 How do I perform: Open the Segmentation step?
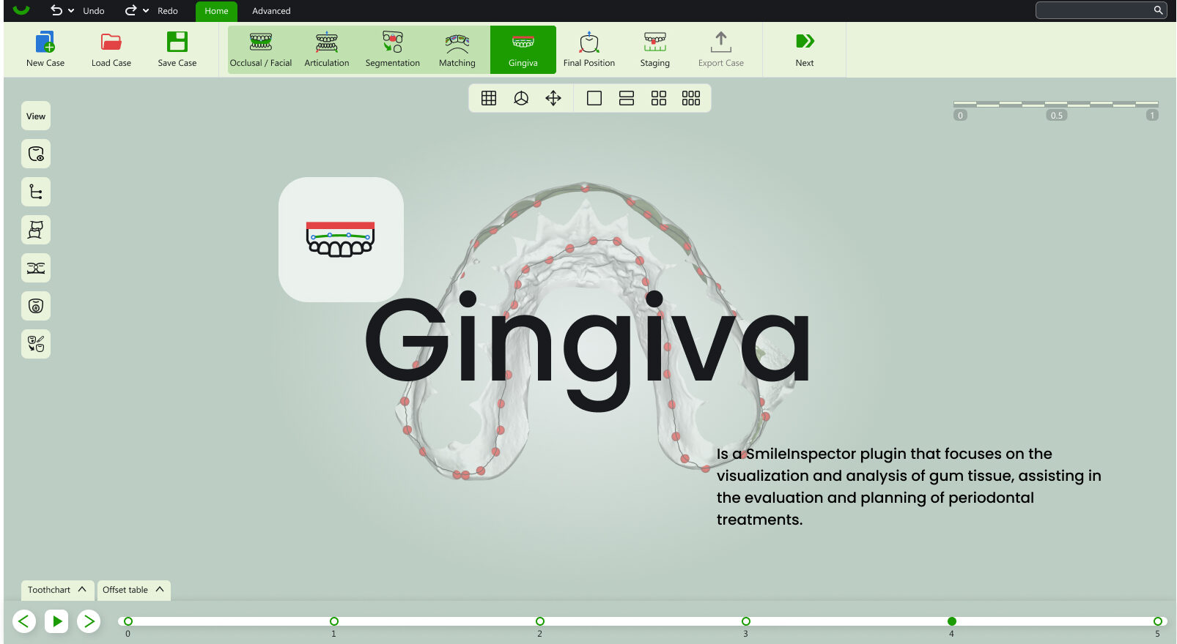tap(392, 50)
